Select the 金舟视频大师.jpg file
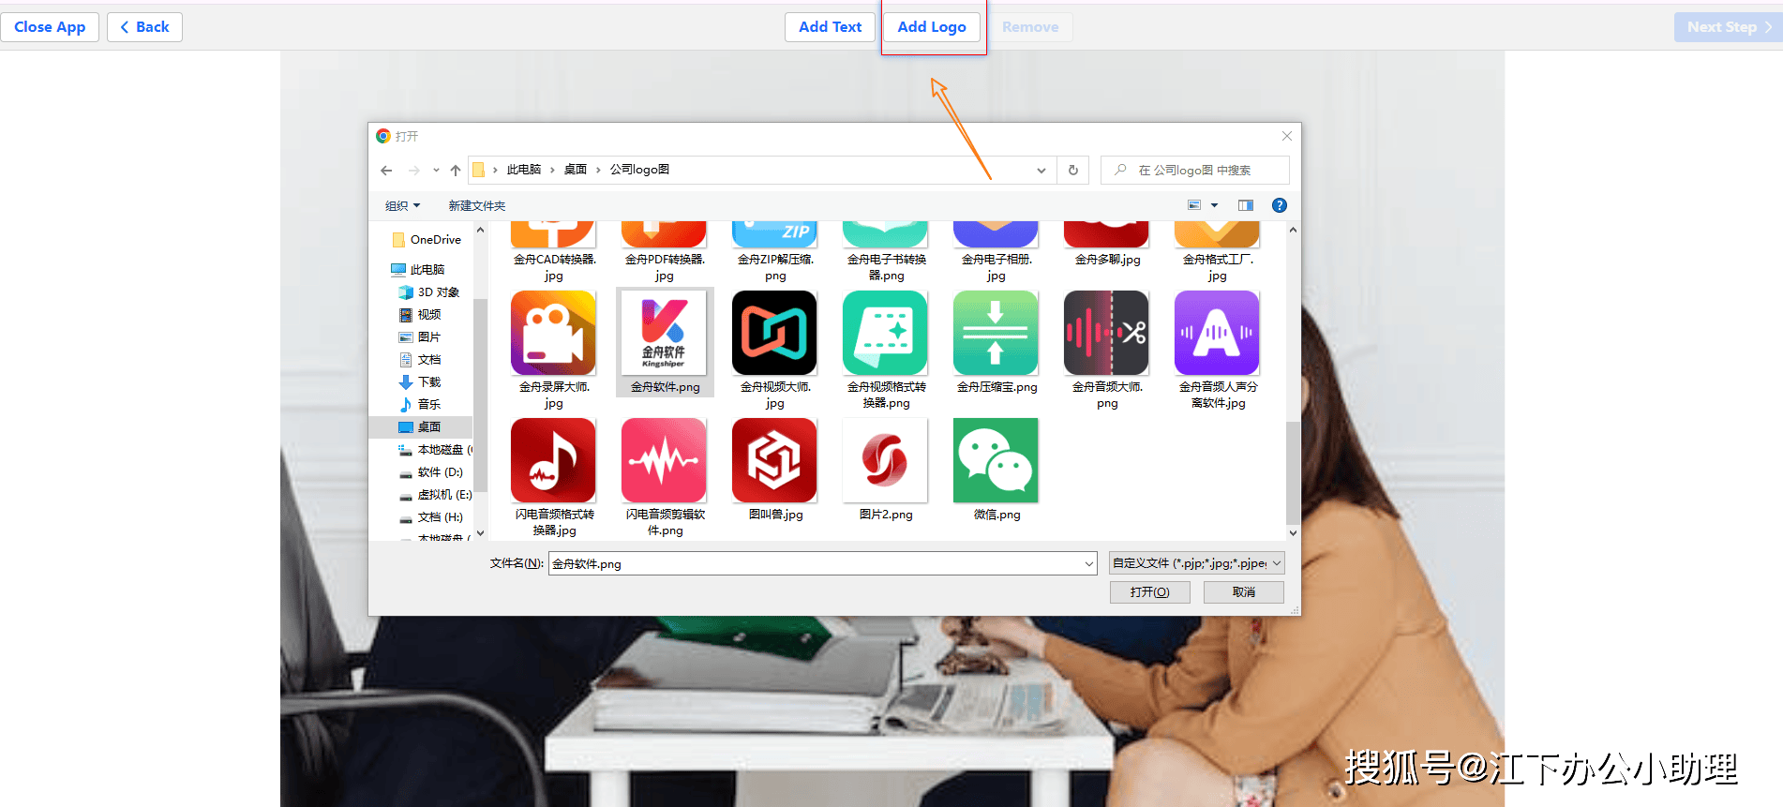1783x807 pixels. coord(774,333)
